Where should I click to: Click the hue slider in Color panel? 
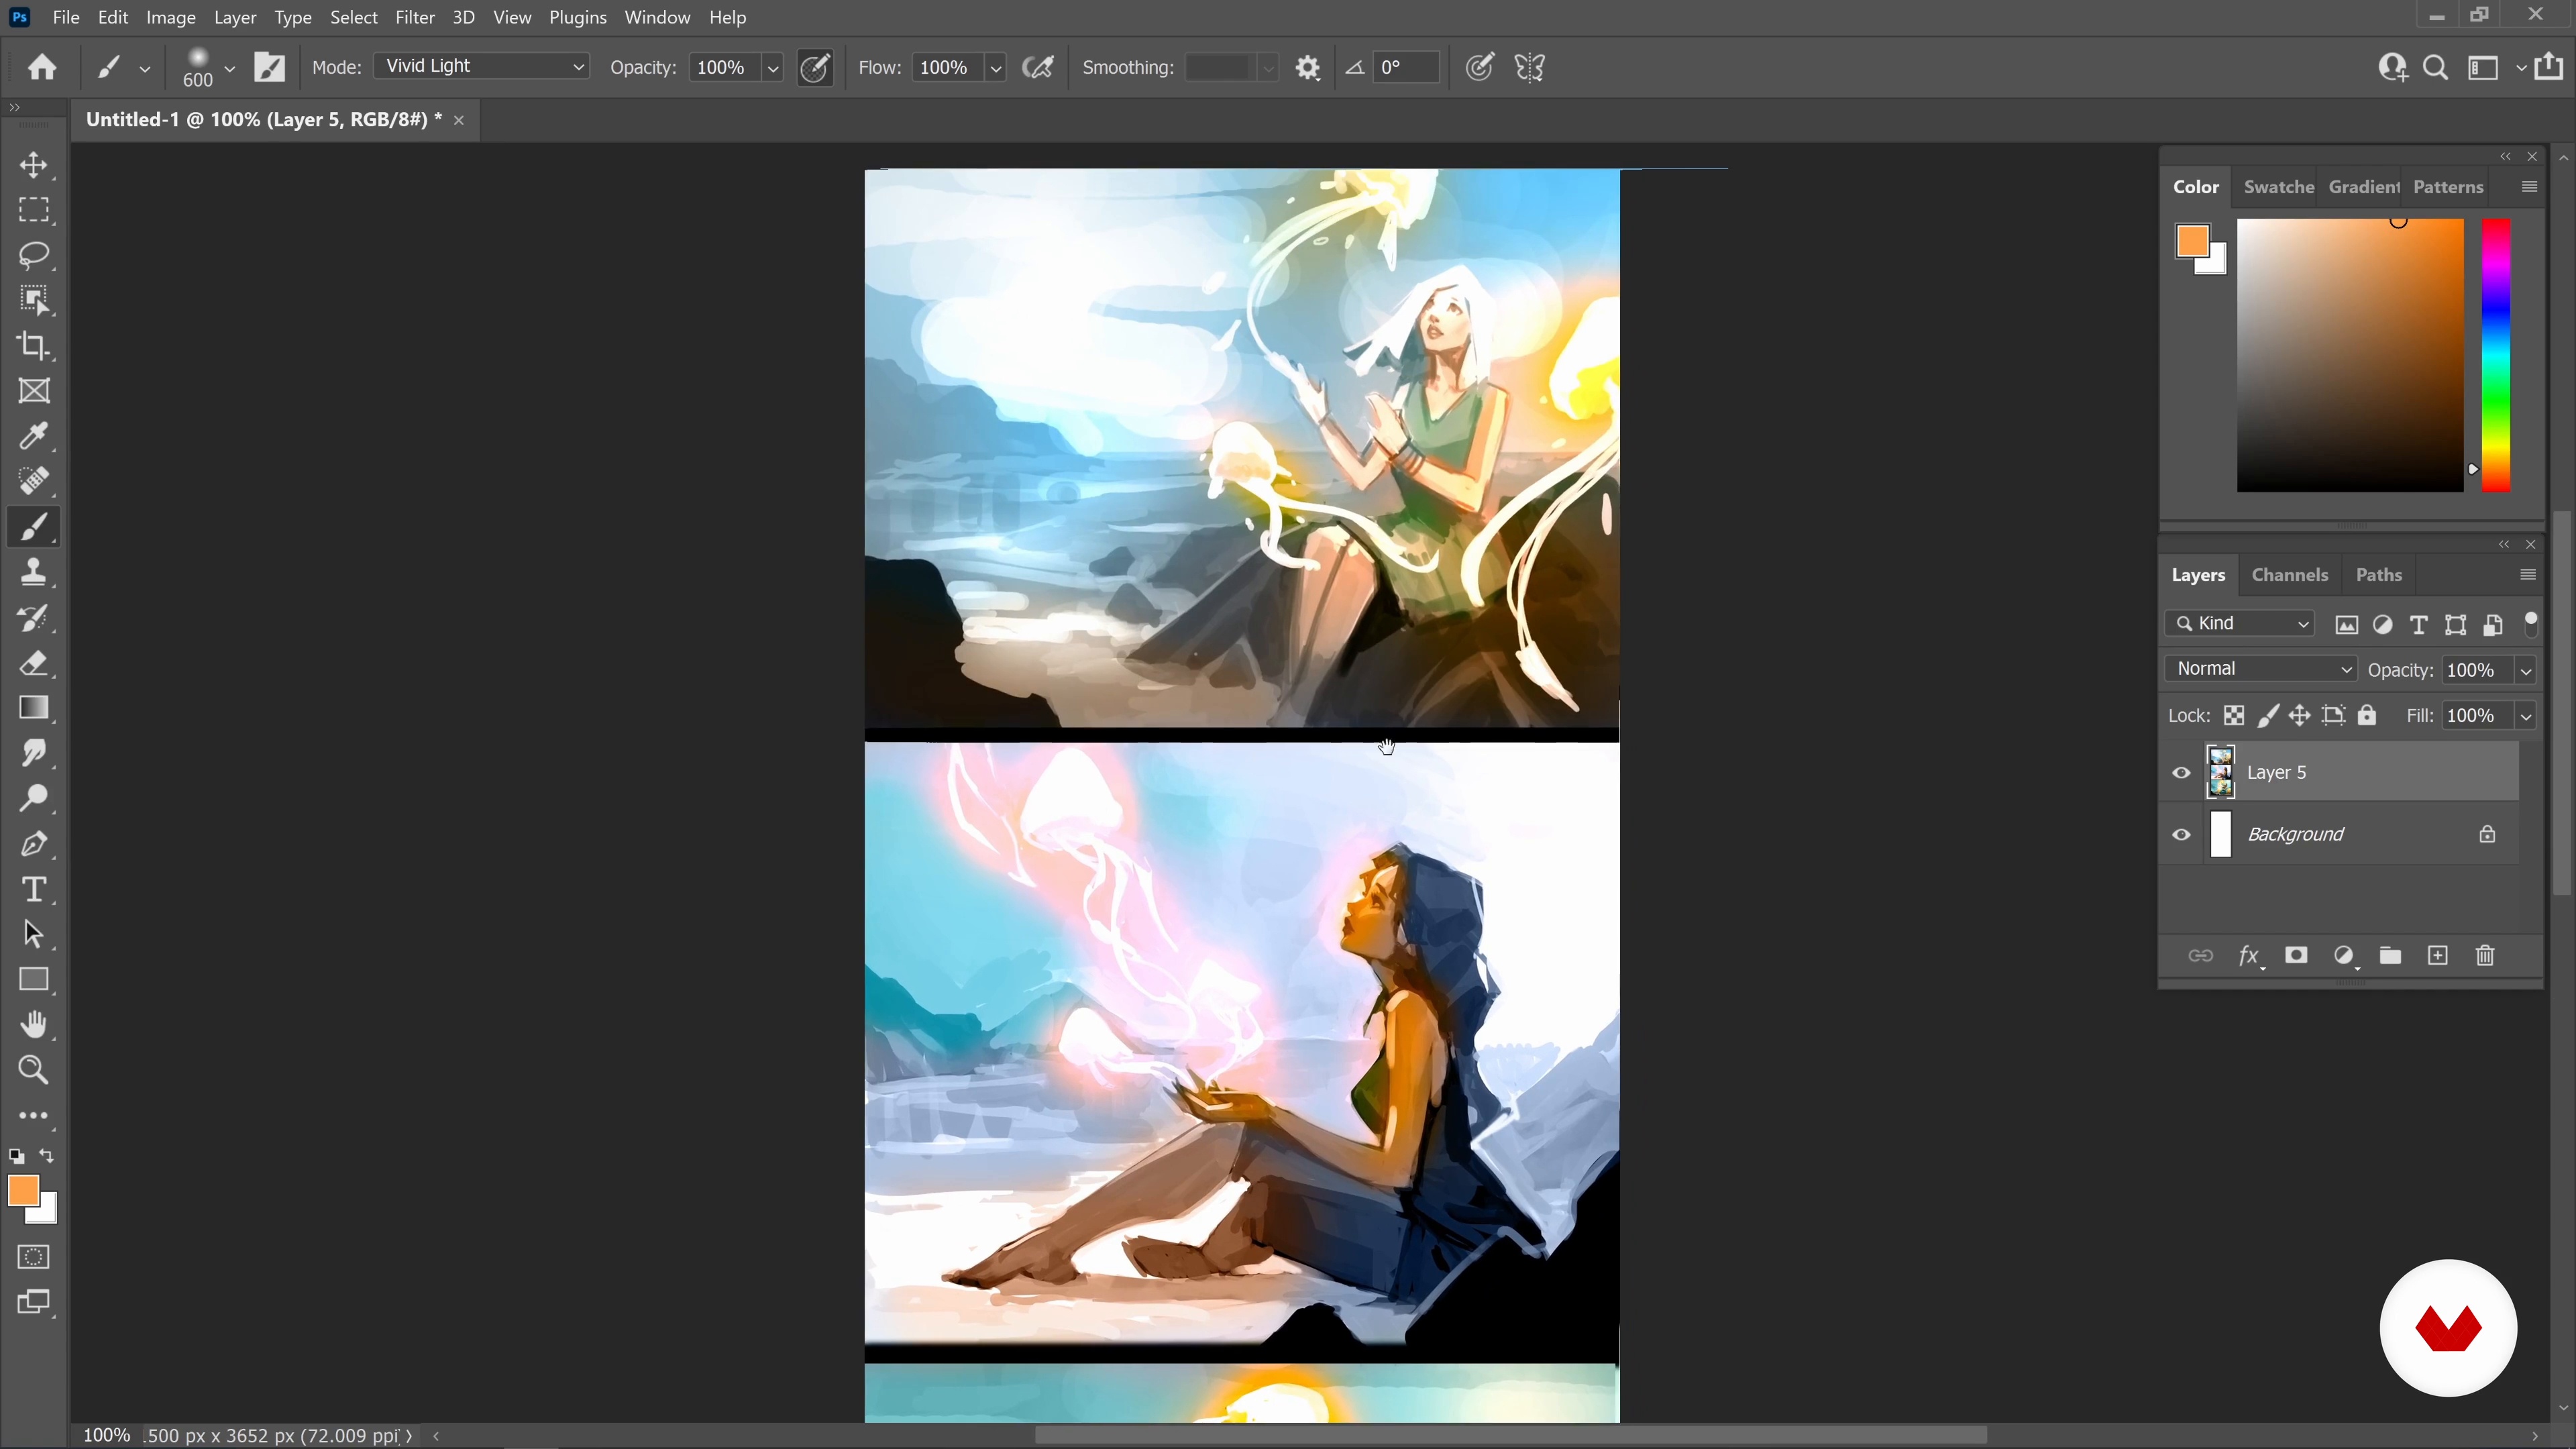[2496, 355]
